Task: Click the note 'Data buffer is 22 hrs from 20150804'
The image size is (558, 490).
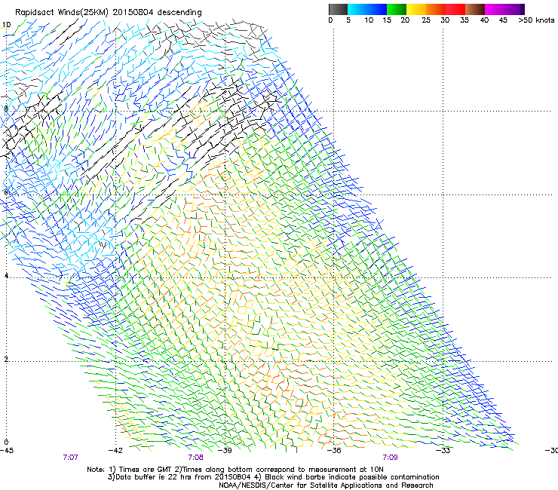Action: point(183,477)
